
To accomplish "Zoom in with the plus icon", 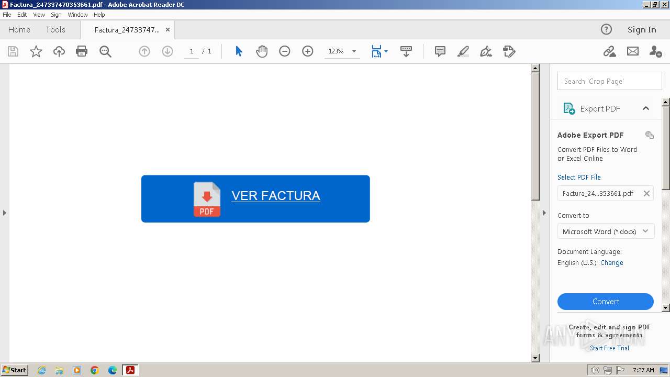I will [x=308, y=51].
